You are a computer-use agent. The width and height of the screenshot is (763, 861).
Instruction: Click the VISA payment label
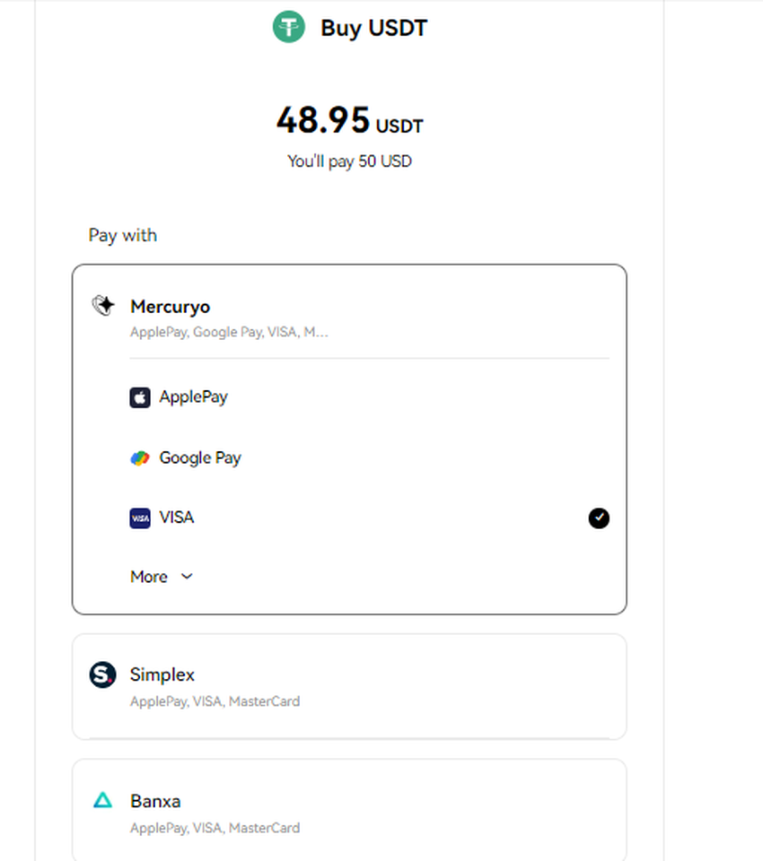pyautogui.click(x=177, y=517)
